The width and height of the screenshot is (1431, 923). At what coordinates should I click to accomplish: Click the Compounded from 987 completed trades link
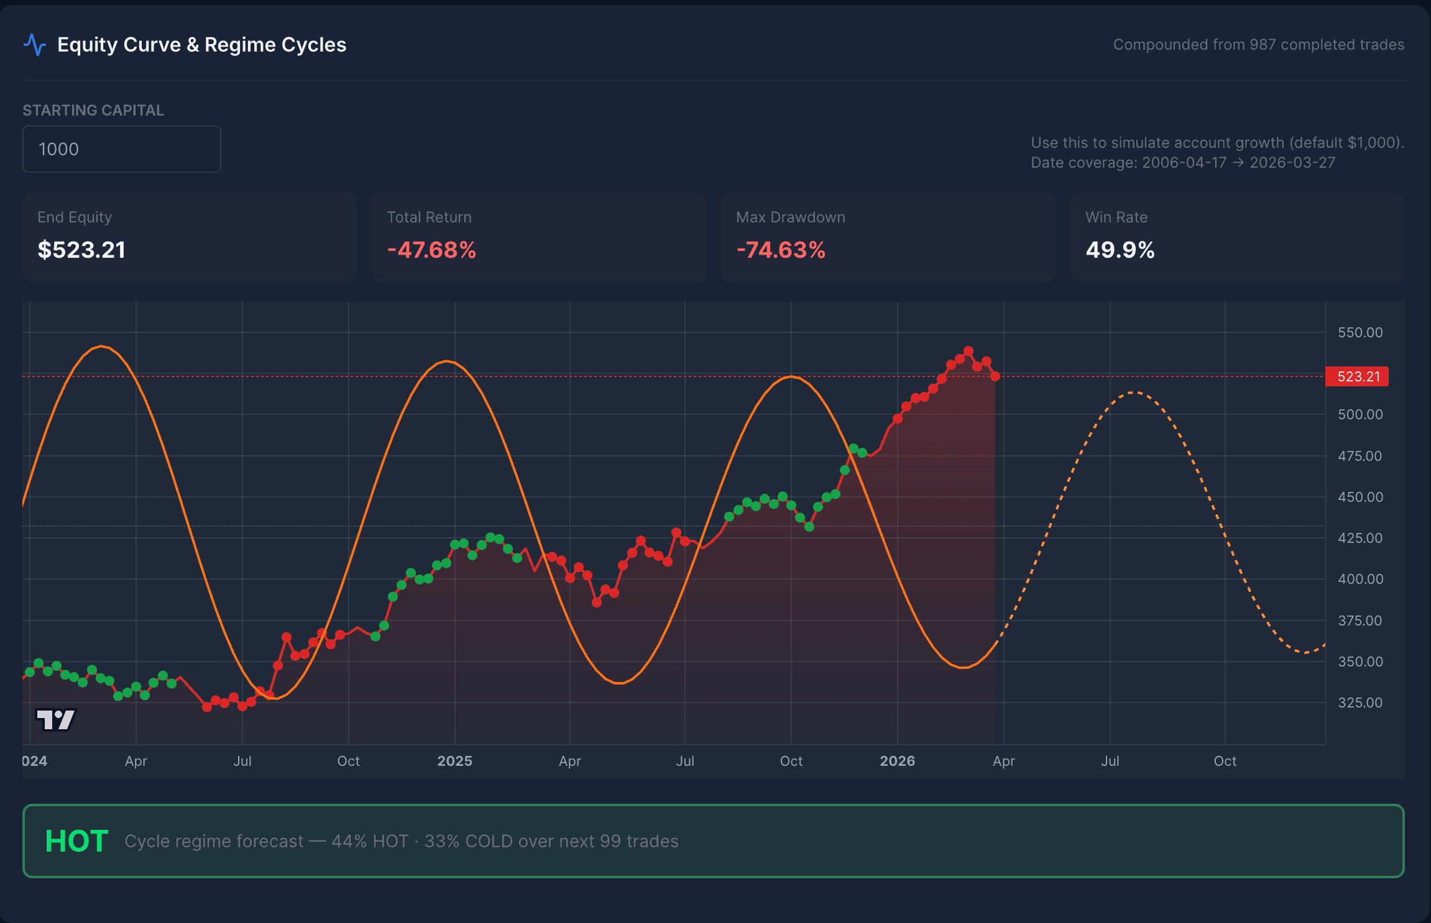1258,44
